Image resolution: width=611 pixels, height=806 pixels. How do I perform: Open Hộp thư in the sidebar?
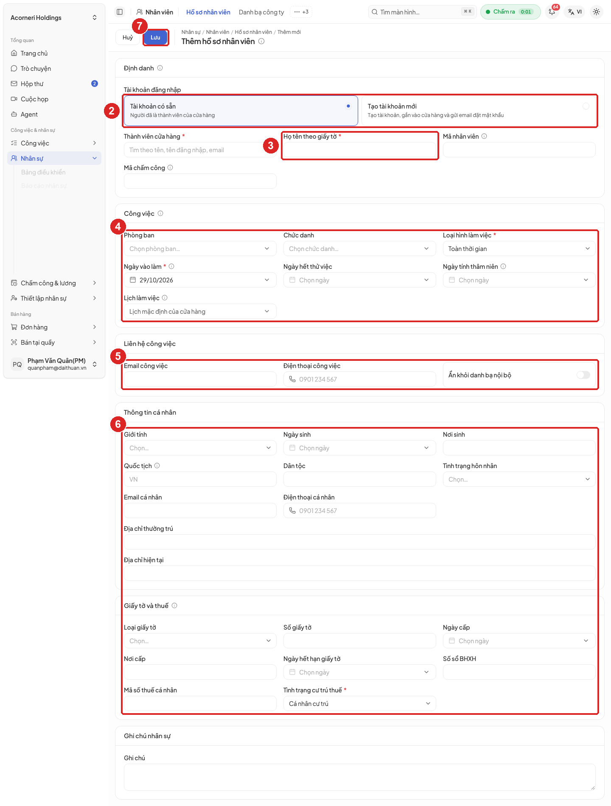click(54, 84)
